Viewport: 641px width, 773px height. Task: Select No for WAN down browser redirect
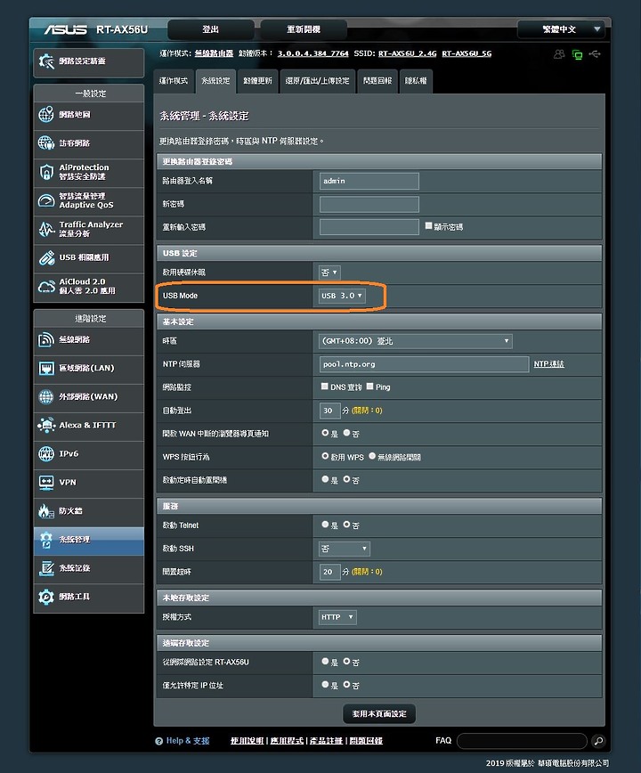(x=346, y=432)
